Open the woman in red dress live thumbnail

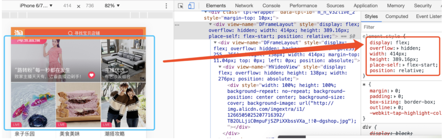(x=56, y=61)
